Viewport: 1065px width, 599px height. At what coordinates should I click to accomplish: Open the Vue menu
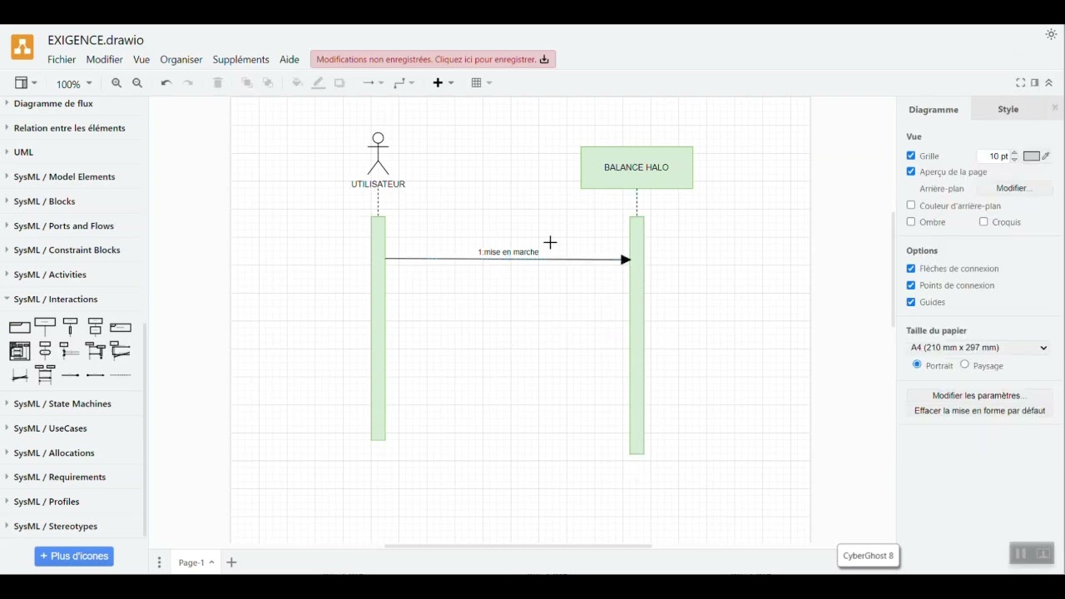pyautogui.click(x=141, y=60)
